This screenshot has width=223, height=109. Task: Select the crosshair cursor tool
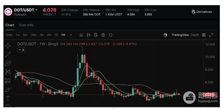[x=8, y=46]
